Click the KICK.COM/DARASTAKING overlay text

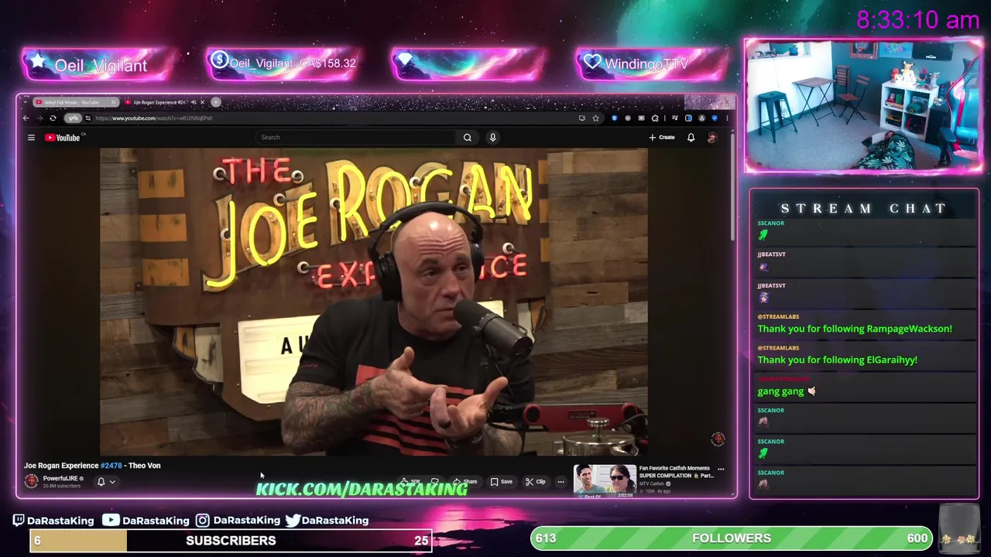click(x=362, y=489)
